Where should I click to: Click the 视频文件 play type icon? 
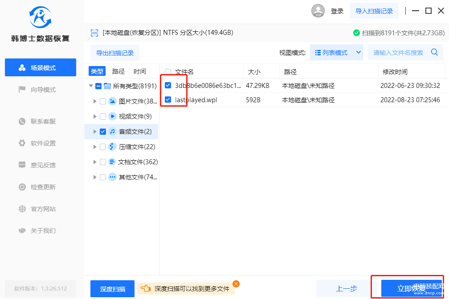113,116
